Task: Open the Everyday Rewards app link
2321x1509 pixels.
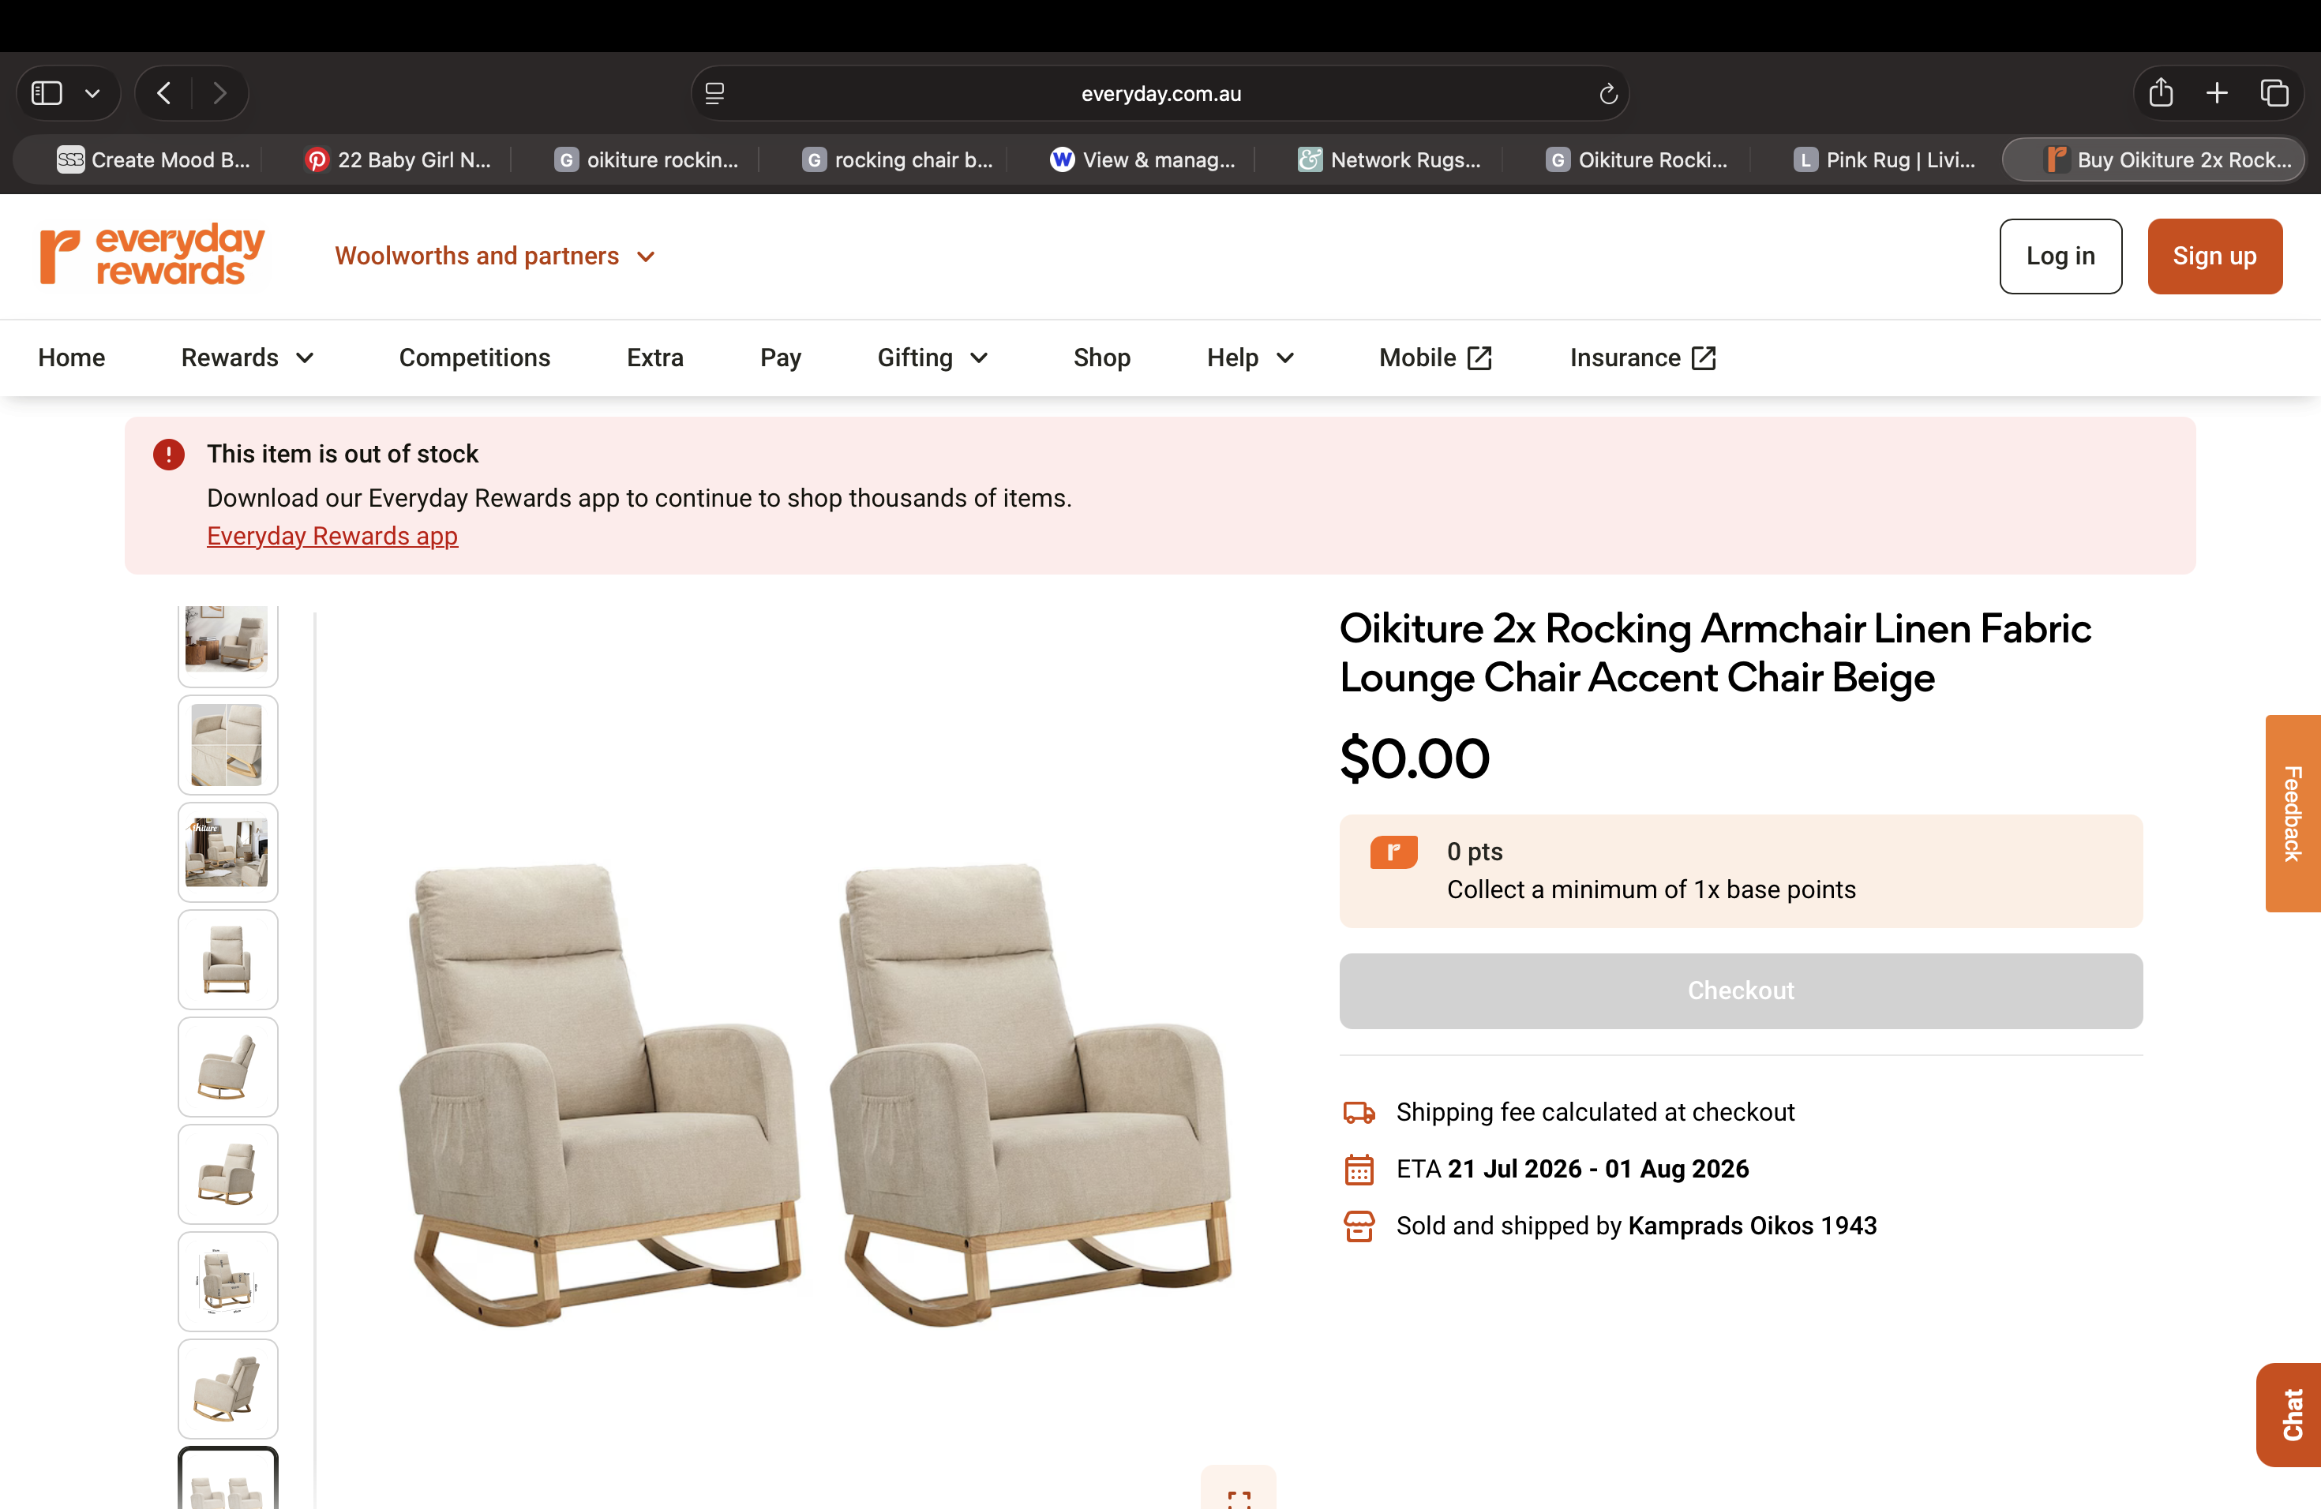Action: 332,536
